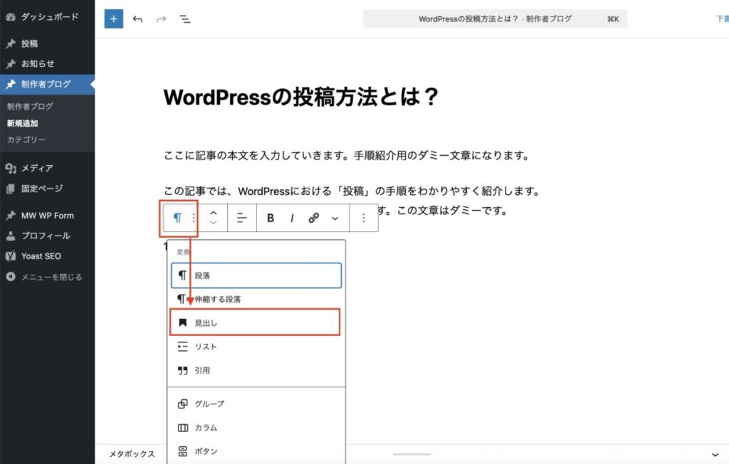Click the post title WordPressの投稿方法とは？

coord(301,97)
